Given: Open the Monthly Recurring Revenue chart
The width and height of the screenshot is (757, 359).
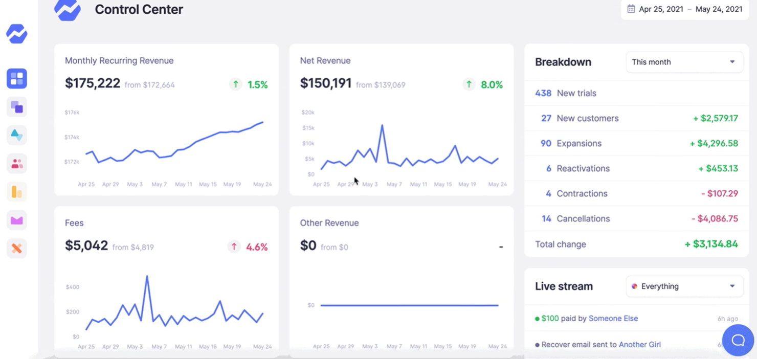Looking at the screenshot, I should (x=166, y=120).
